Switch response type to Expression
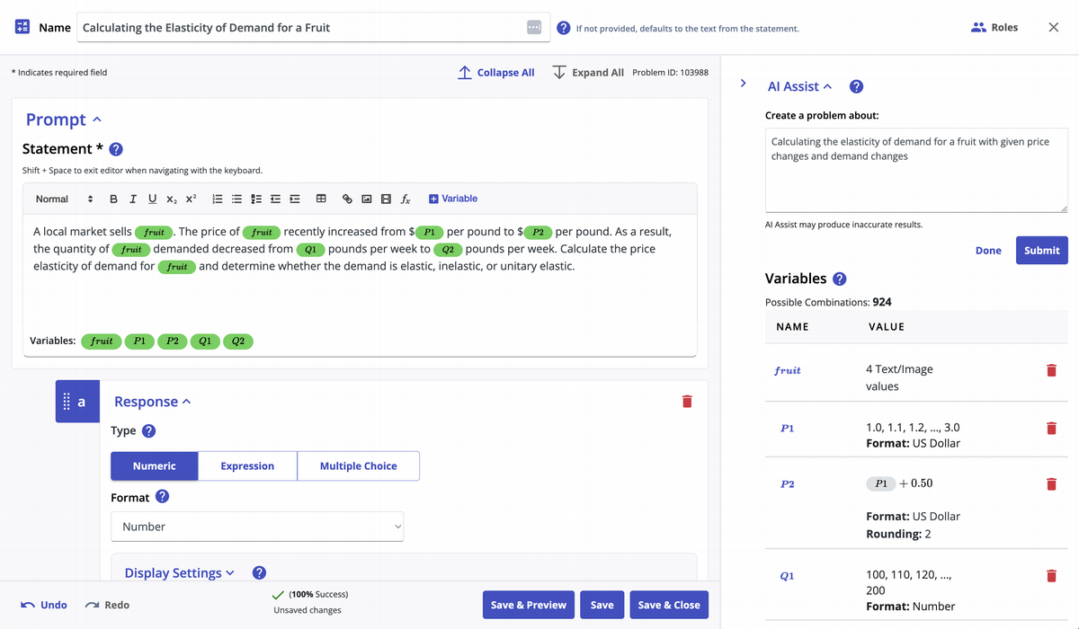The width and height of the screenshot is (1079, 629). [247, 465]
